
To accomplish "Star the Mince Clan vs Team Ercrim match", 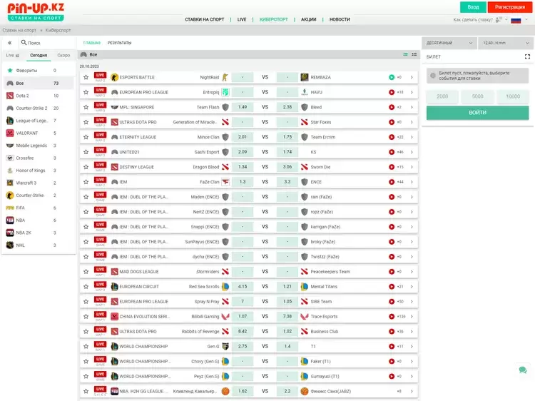I will (x=86, y=137).
